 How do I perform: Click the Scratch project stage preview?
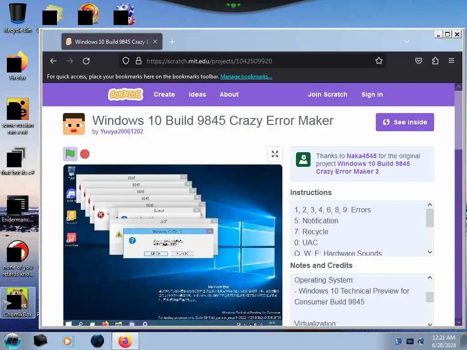pyautogui.click(x=173, y=246)
